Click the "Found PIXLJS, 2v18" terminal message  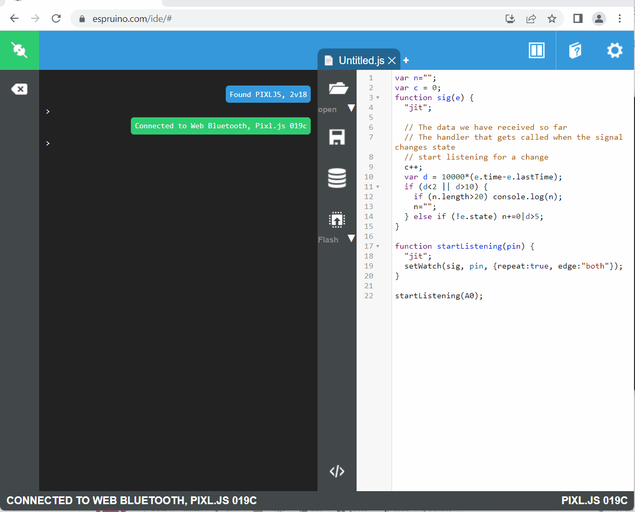tap(268, 94)
